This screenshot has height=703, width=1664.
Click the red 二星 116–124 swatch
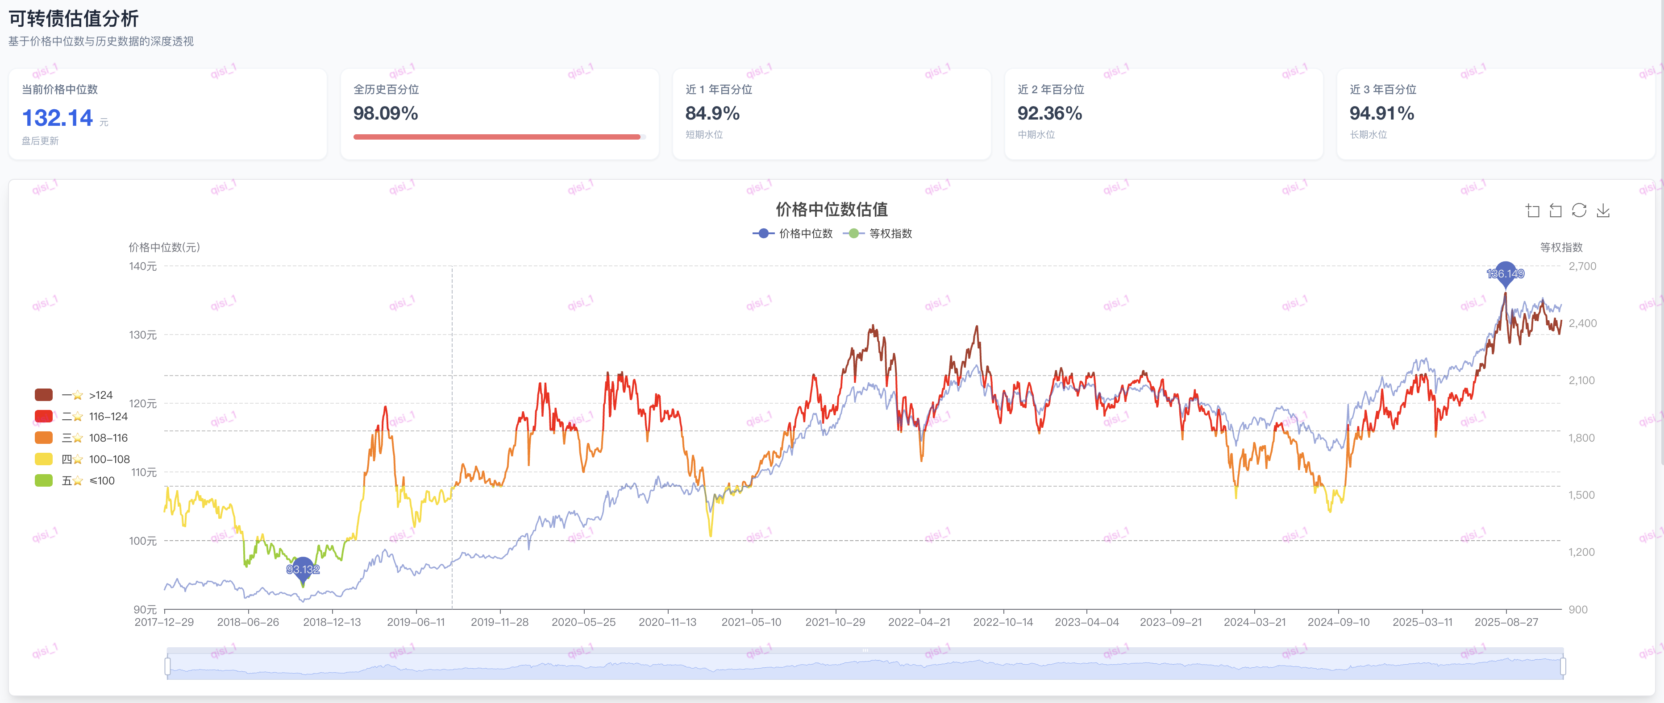(44, 416)
